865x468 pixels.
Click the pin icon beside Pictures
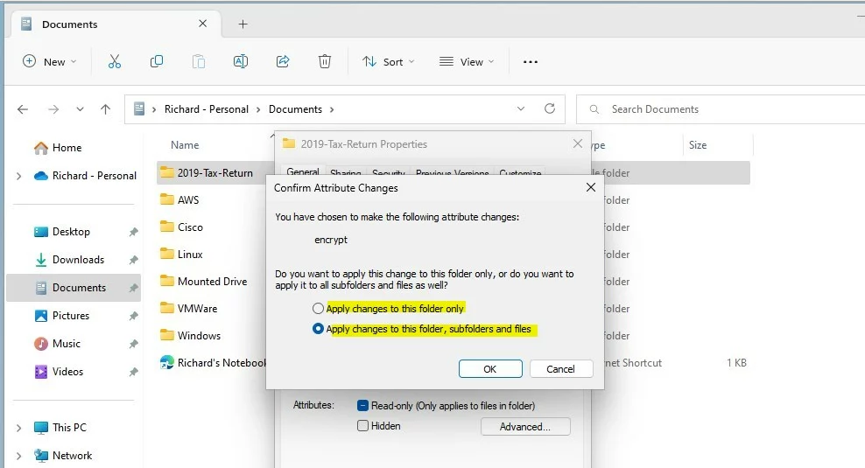pyautogui.click(x=133, y=316)
